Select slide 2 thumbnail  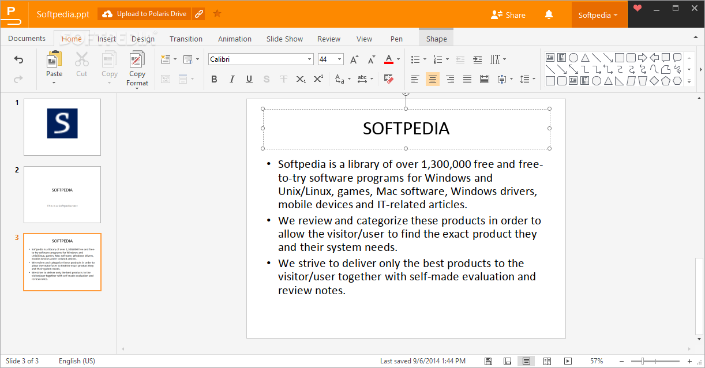click(x=62, y=194)
